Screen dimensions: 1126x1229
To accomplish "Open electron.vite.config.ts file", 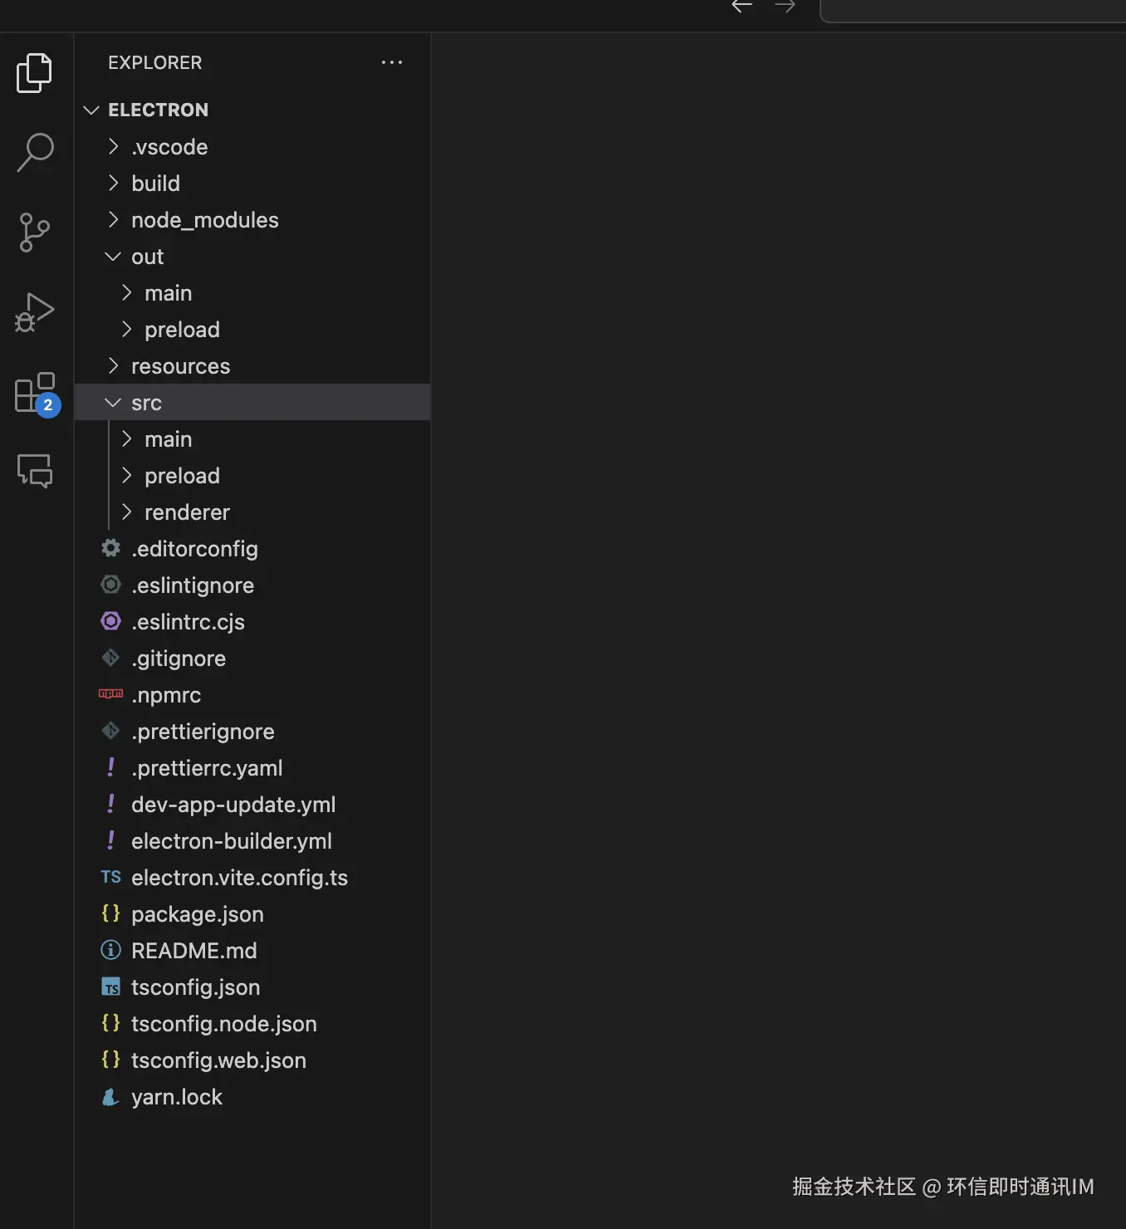I will (239, 878).
